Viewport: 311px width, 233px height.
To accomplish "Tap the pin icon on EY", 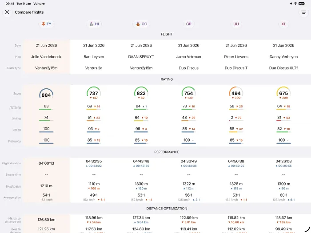I will point(43,24).
